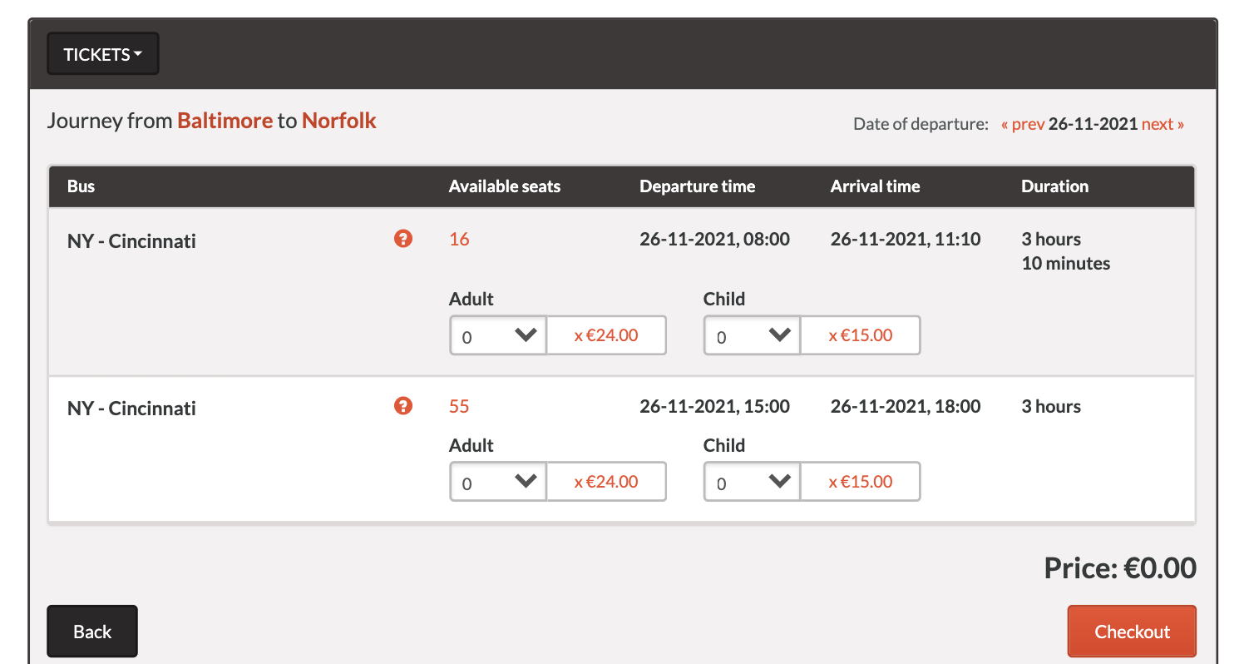Open Child count dropdown for 08:00 bus

[752, 335]
